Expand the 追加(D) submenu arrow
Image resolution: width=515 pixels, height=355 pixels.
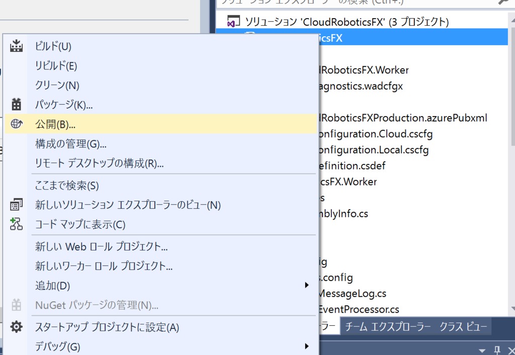[306, 285]
